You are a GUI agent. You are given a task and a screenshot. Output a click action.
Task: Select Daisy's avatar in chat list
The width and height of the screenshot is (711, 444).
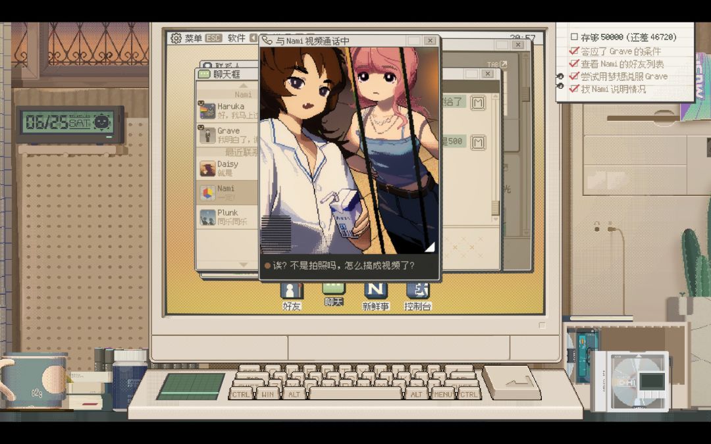(x=207, y=168)
